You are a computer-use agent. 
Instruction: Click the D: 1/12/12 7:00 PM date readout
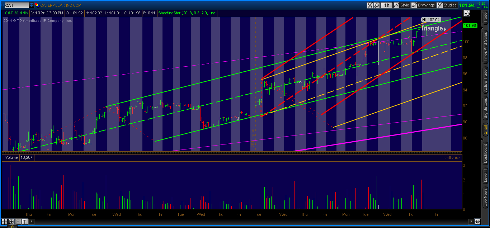click(46, 13)
